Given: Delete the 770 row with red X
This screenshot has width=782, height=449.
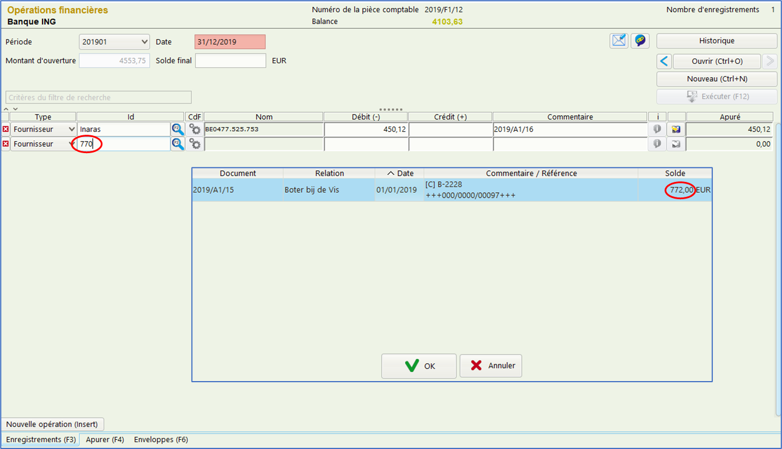Looking at the screenshot, I should (6, 144).
